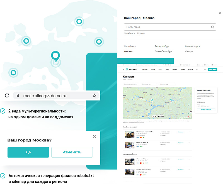Click the bookmark star in the address bar
This screenshot has height=184, width=223.
pyautogui.click(x=94, y=95)
